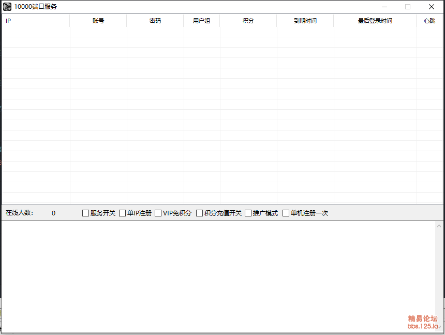Image resolution: width=445 pixels, height=335 pixels.
Task: Enable the 推广模式 checkbox
Action: 248,213
